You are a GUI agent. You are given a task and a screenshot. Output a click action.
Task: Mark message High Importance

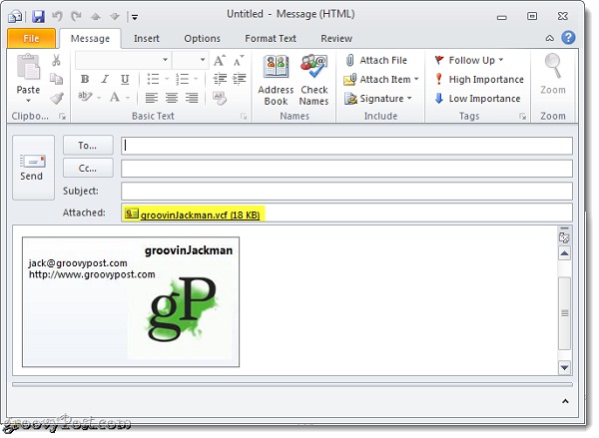[479, 79]
